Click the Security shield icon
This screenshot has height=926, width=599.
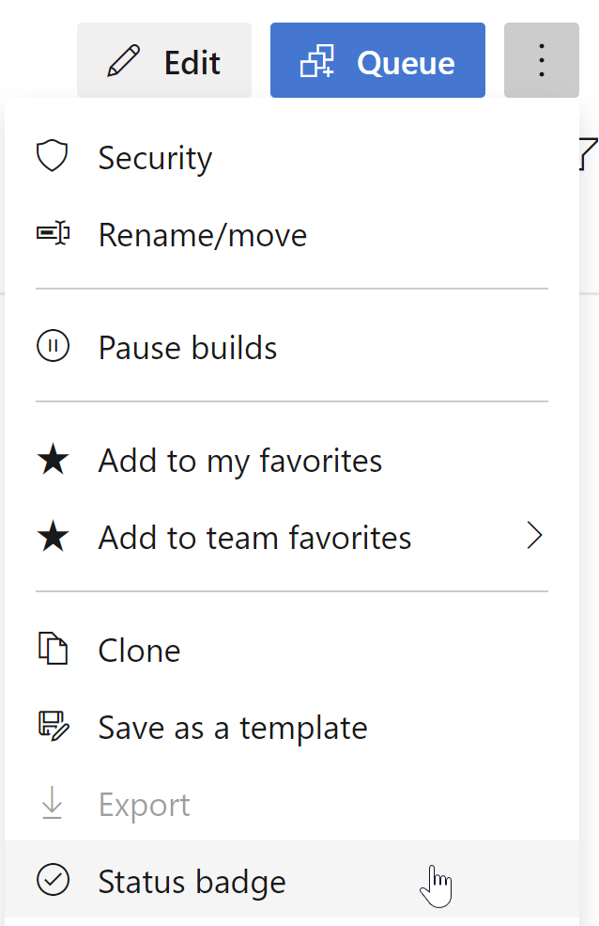pyautogui.click(x=52, y=156)
